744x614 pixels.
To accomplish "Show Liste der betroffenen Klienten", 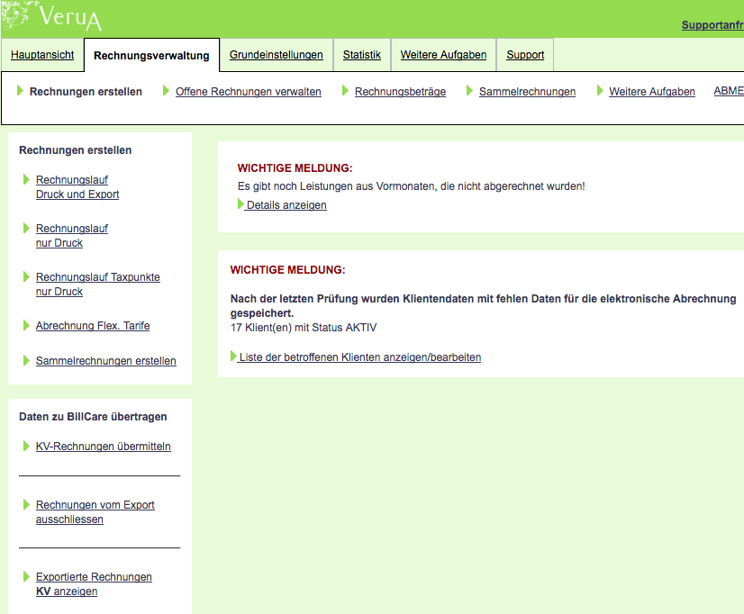I will pos(359,357).
